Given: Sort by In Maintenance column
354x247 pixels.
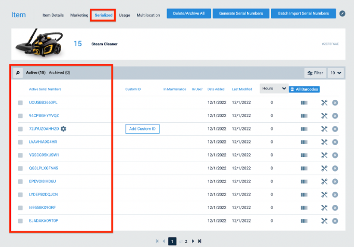Looking at the screenshot, I should point(175,89).
